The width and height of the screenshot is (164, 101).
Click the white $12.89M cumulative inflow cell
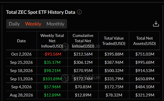83,95
